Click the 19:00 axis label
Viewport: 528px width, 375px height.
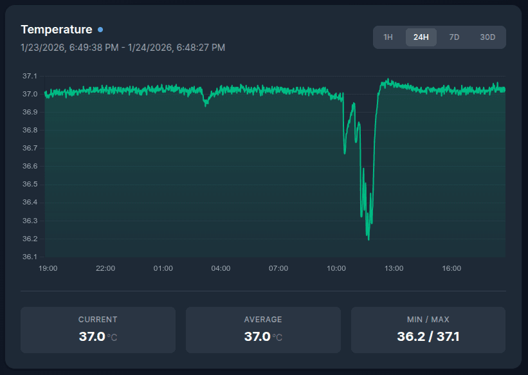tap(48, 268)
